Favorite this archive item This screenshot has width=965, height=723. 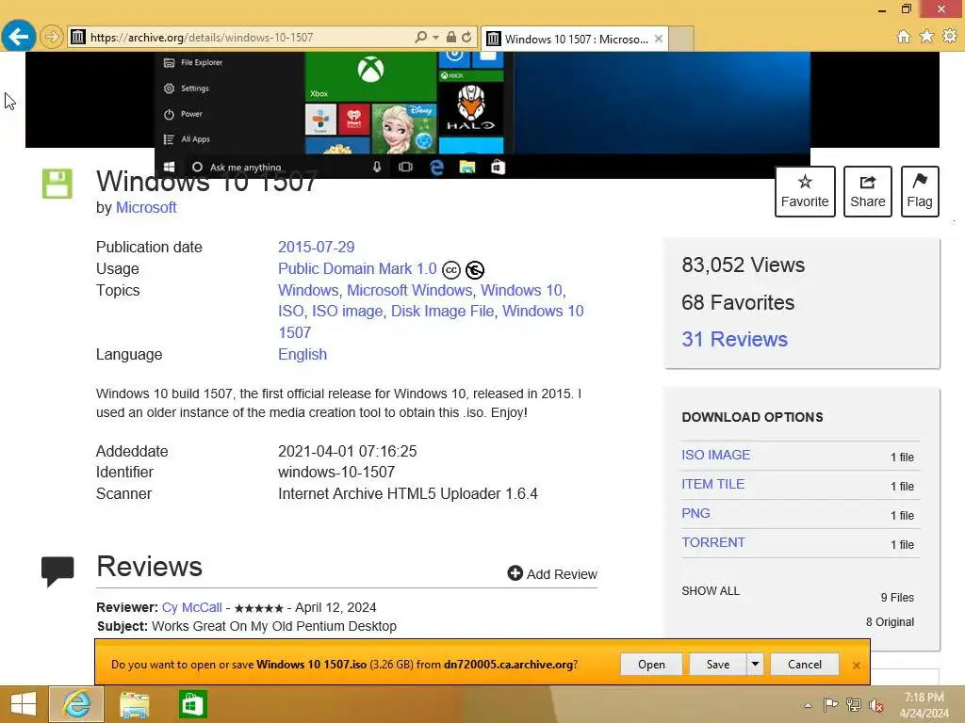[x=805, y=191]
